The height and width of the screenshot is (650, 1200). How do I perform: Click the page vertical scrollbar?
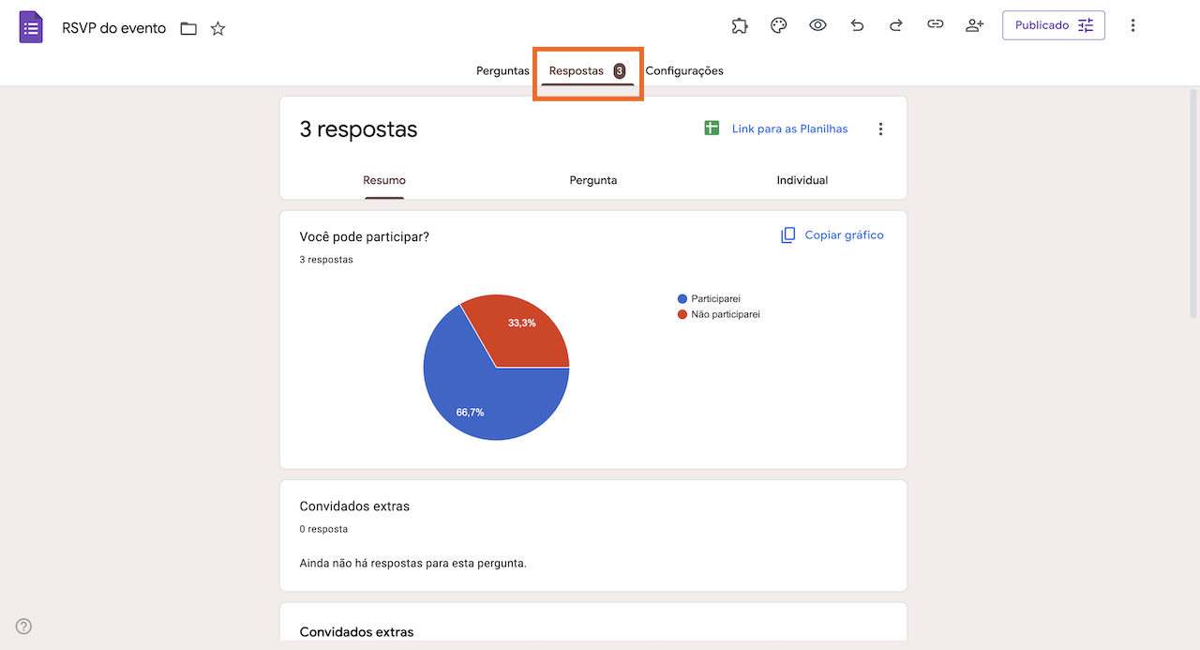pos(1193,204)
